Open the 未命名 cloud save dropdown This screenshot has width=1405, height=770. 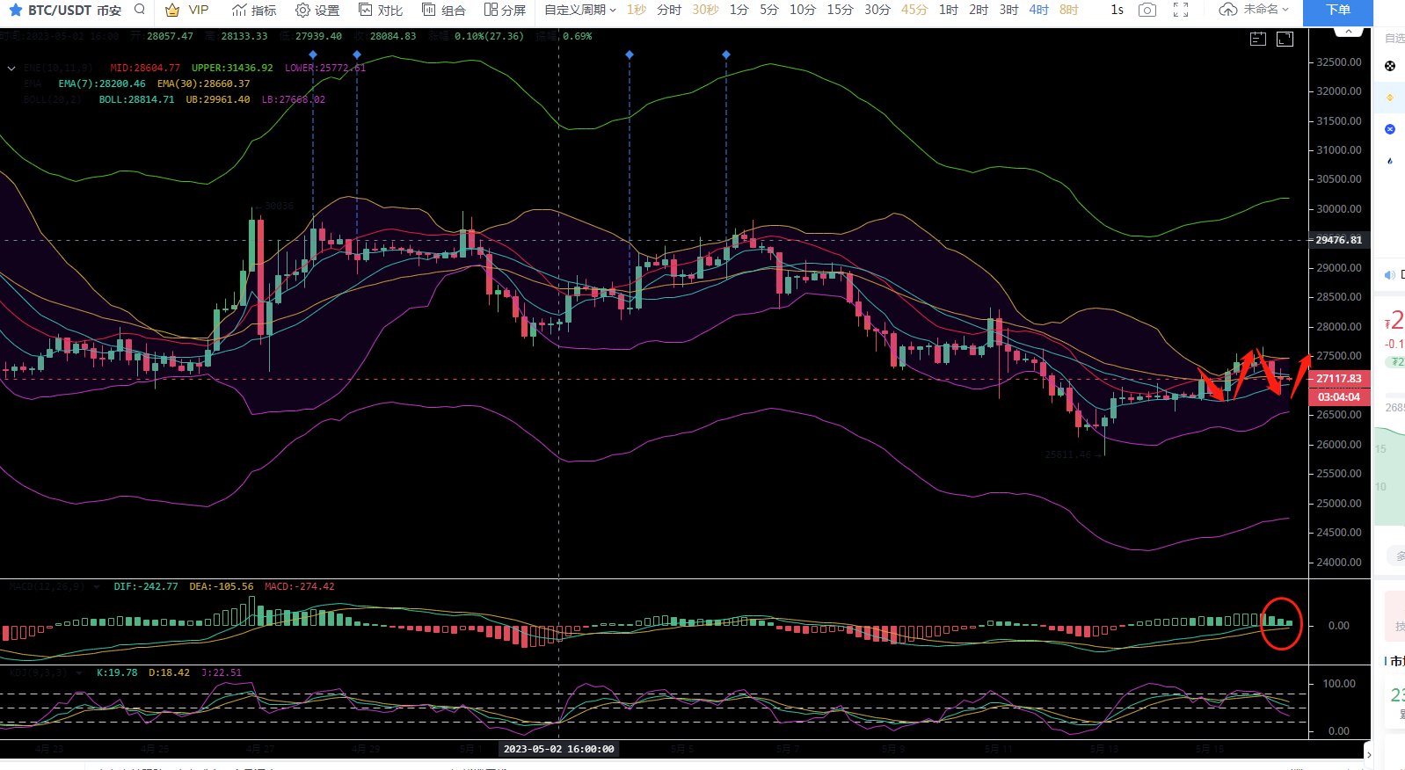click(1254, 10)
